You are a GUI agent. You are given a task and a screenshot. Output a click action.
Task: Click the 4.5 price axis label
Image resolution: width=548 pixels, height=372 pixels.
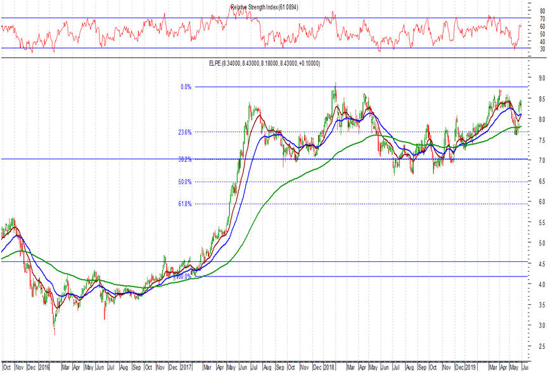coord(542,264)
